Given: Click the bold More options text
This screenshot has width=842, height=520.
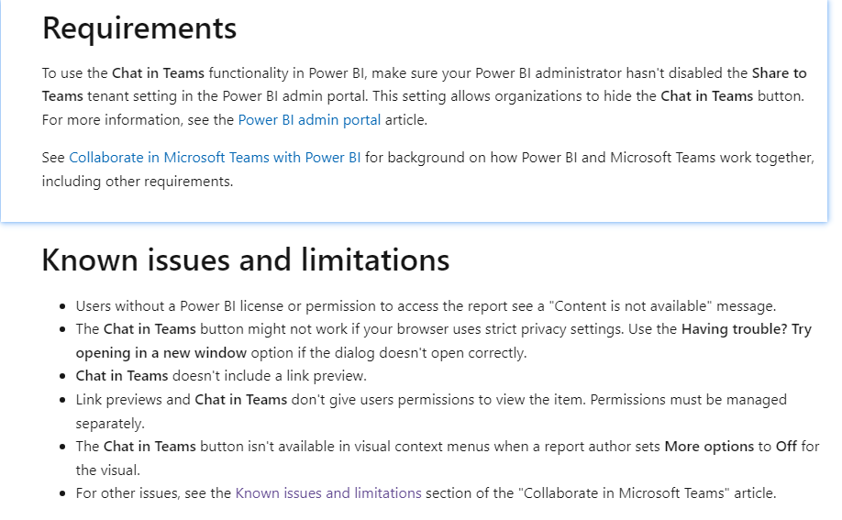Looking at the screenshot, I should [709, 447].
